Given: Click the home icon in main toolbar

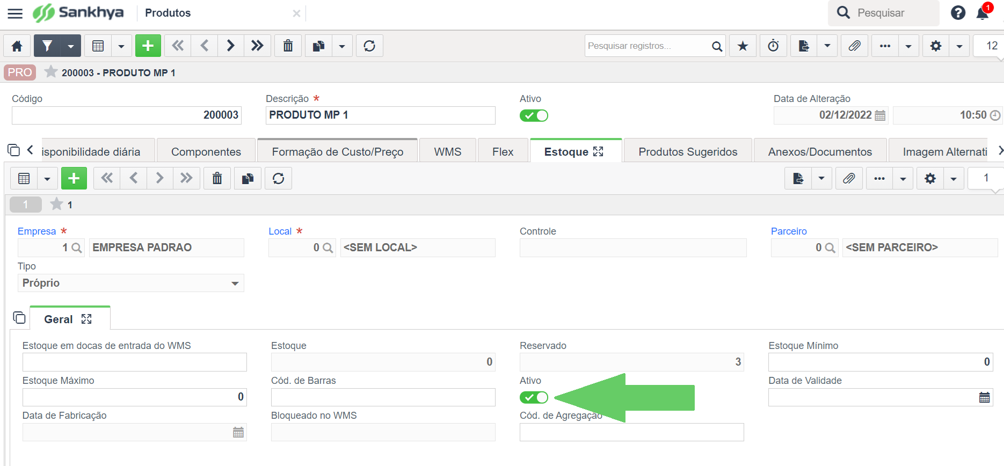Looking at the screenshot, I should click(x=17, y=46).
